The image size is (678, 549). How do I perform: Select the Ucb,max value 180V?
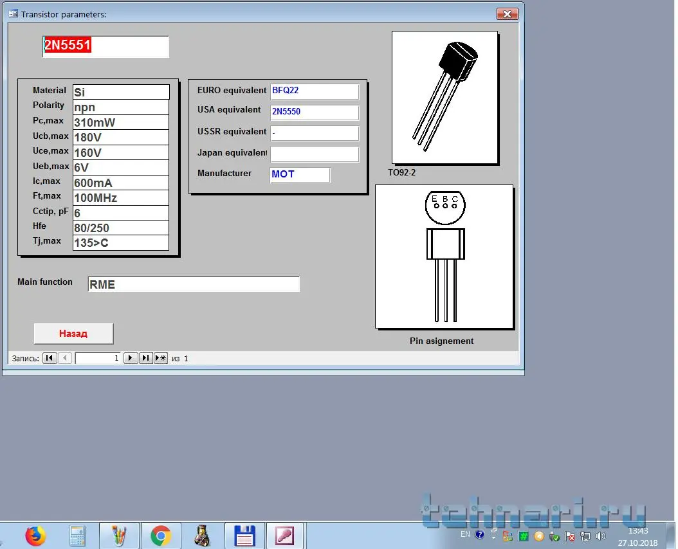121,138
